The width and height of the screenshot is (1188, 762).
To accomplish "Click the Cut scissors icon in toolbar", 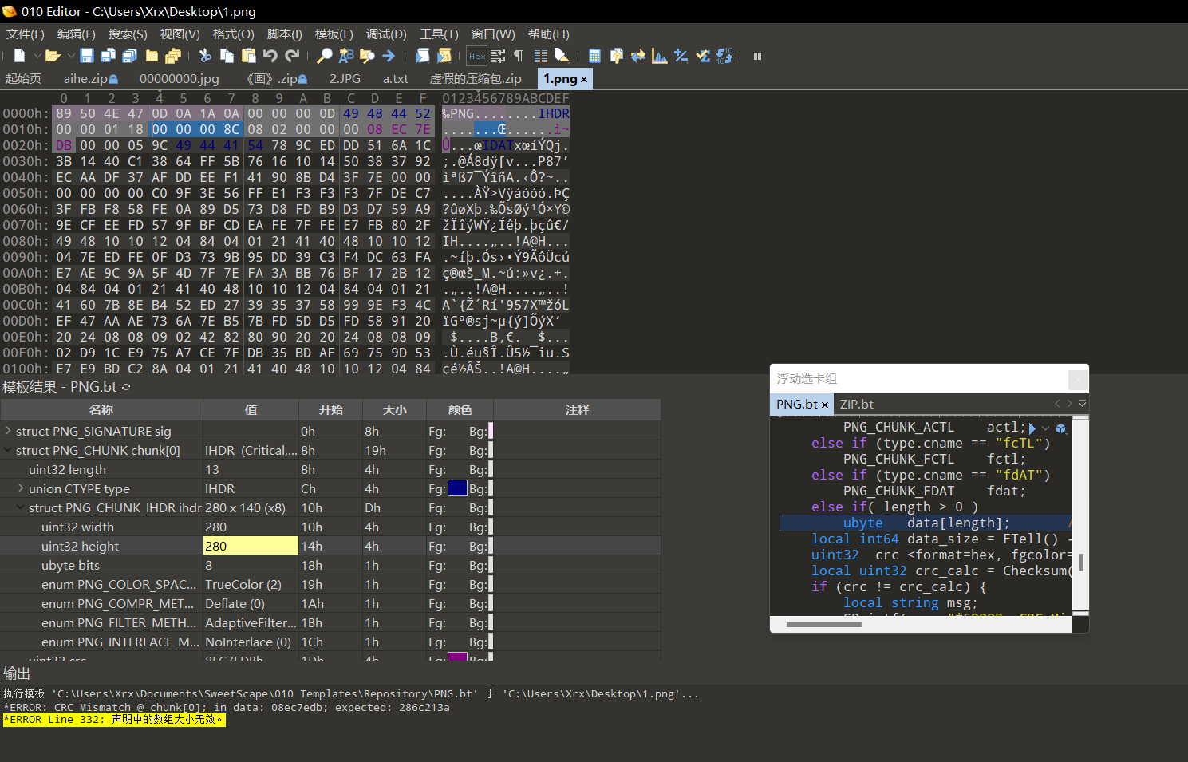I will (x=205, y=56).
